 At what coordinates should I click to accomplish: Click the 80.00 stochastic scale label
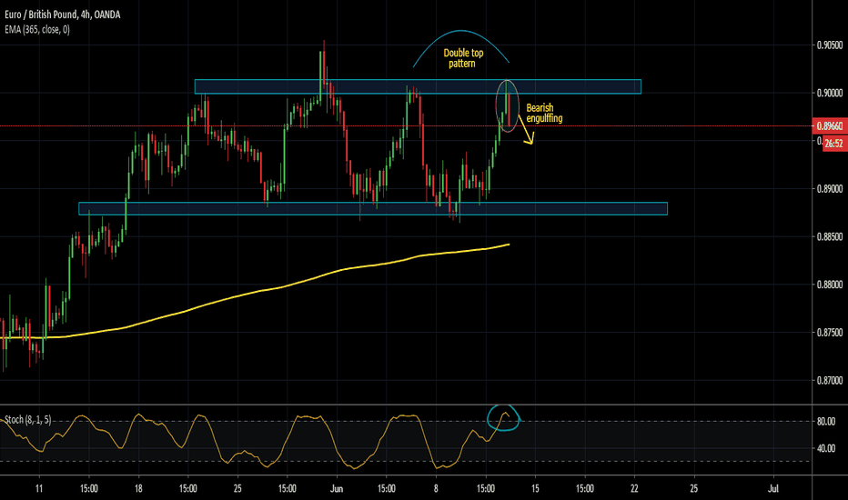point(826,422)
